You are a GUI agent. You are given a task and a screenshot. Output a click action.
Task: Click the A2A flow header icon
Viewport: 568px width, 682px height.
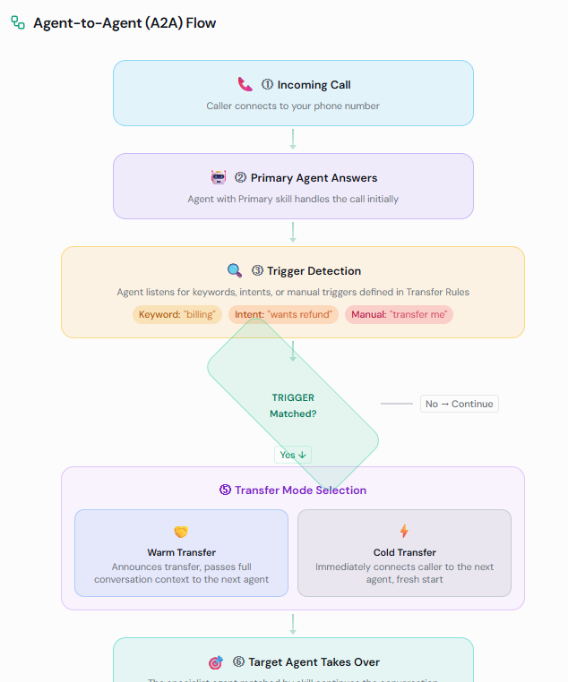click(18, 23)
